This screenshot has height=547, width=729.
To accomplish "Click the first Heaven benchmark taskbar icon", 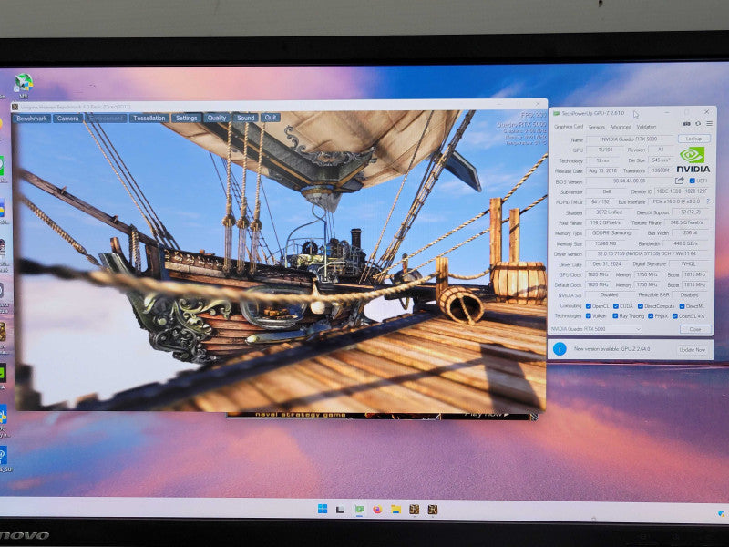I will pyautogui.click(x=415, y=510).
